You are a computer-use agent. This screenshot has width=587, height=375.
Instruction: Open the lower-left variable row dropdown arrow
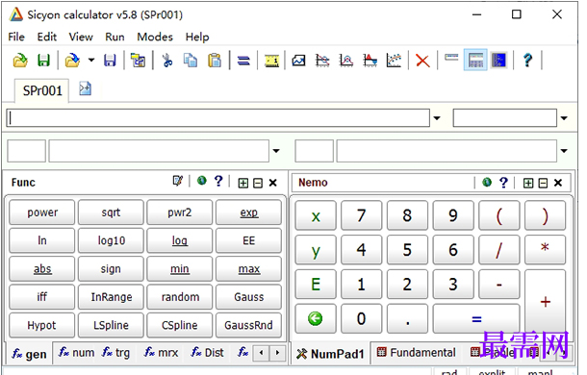[276, 151]
